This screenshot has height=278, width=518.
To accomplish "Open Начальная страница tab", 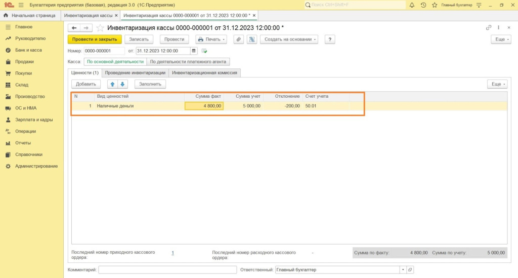I will [x=30, y=16].
